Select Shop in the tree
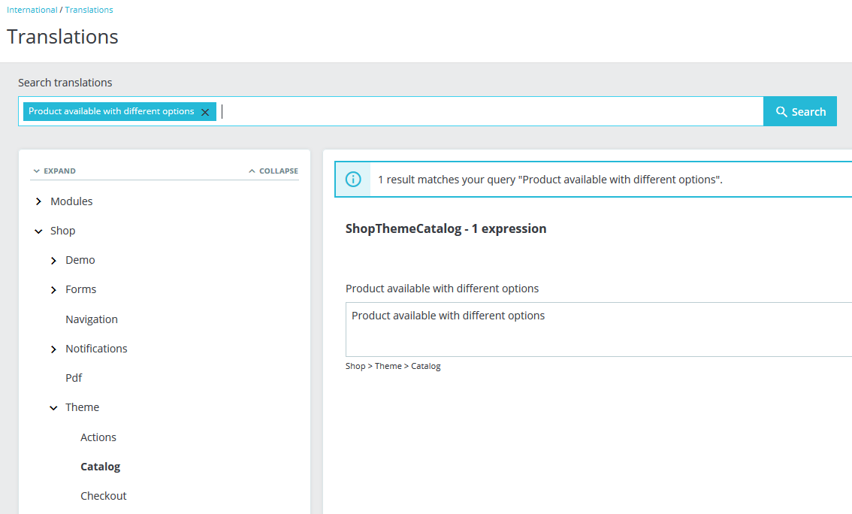 tap(62, 231)
